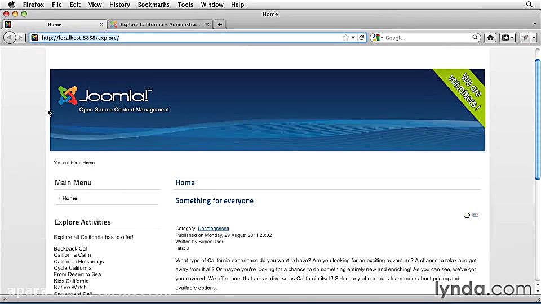This screenshot has width=541, height=304.
Task: Click the site favicon in address bar
Action: coord(34,38)
